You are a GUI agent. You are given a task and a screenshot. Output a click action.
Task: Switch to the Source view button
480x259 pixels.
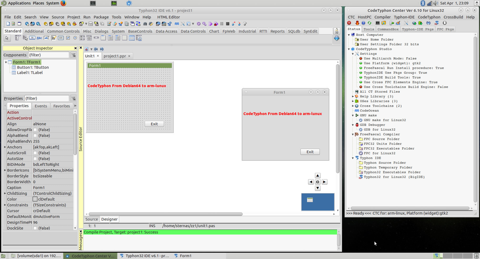tap(92, 219)
